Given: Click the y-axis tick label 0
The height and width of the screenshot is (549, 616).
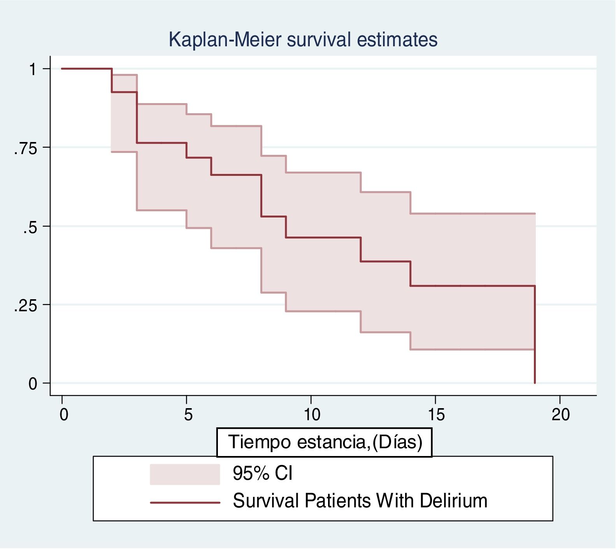Looking at the screenshot, I should point(33,384).
